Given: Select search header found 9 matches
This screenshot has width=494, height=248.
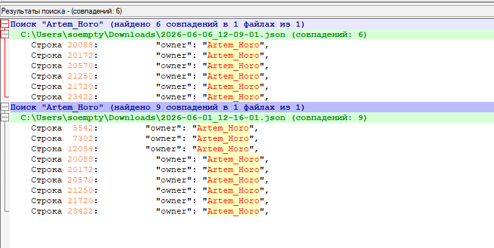Looking at the screenshot, I should point(158,107).
